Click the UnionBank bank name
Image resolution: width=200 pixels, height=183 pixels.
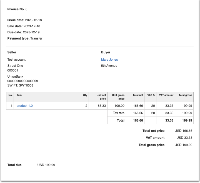(x=15, y=76)
